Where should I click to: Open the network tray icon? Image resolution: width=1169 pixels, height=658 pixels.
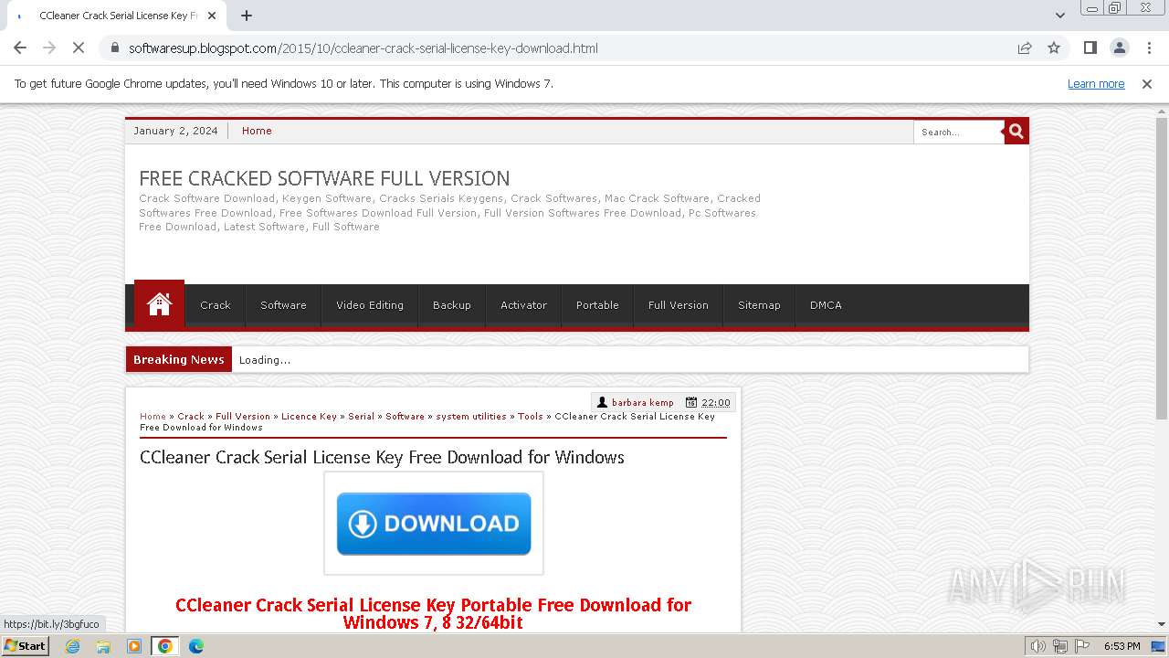pos(1060,646)
